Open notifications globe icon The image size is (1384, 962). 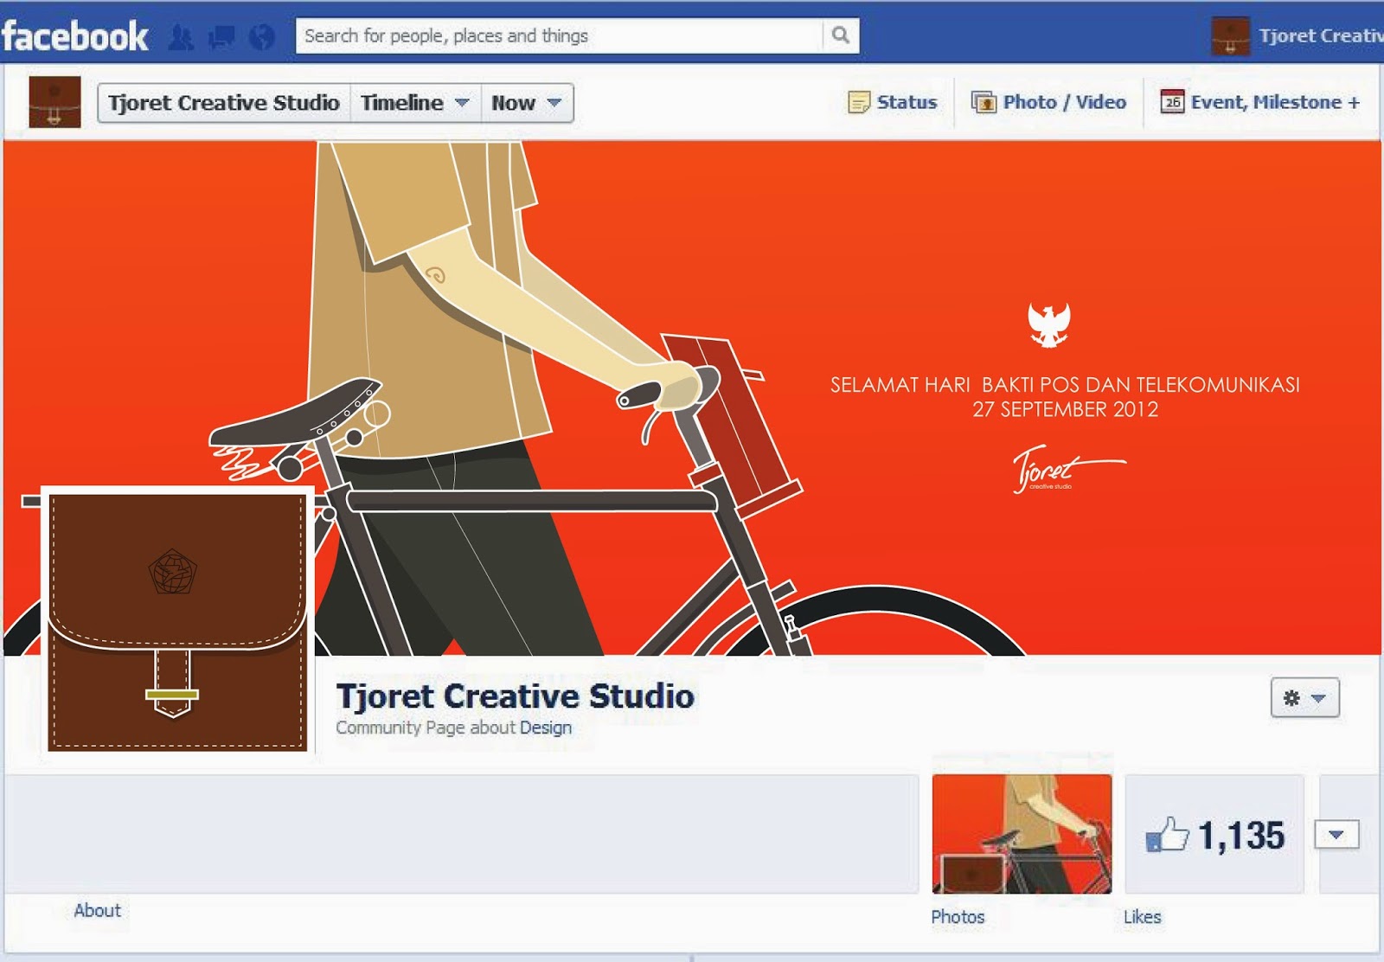pyautogui.click(x=261, y=37)
